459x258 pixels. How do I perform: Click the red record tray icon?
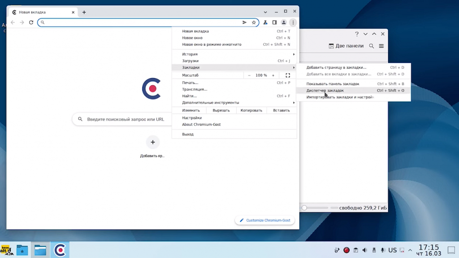click(346, 250)
